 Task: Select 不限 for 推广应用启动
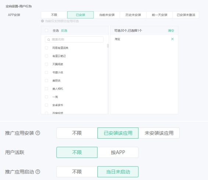pyautogui.click(x=77, y=172)
